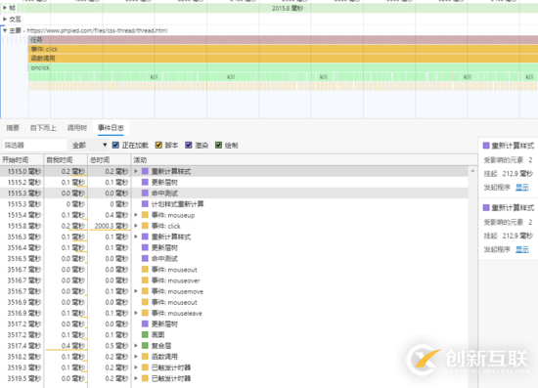Image resolution: width=538 pixels, height=388 pixels.
Task: Click orange icon of 函数调用 log row
Action: click(145, 357)
